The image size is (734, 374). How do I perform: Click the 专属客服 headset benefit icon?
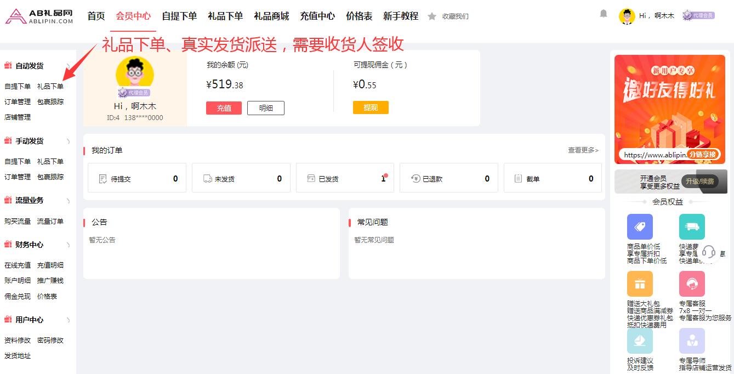[692, 284]
